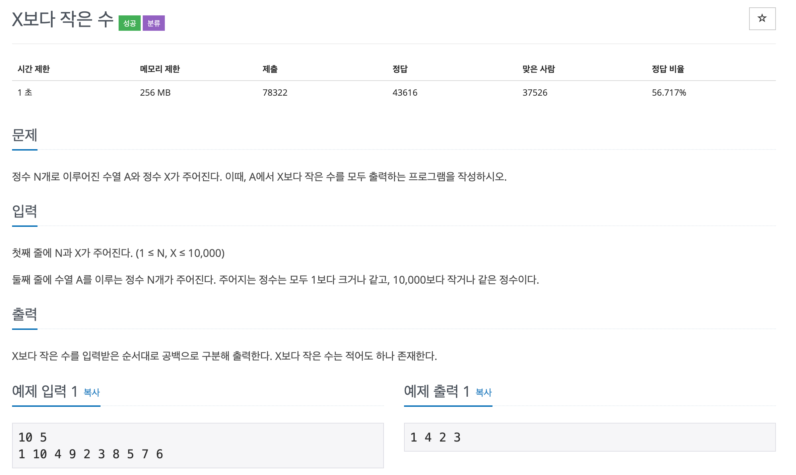This screenshot has width=796, height=475.
Task: Click the 메모리 제한 column header
Action: coord(160,69)
